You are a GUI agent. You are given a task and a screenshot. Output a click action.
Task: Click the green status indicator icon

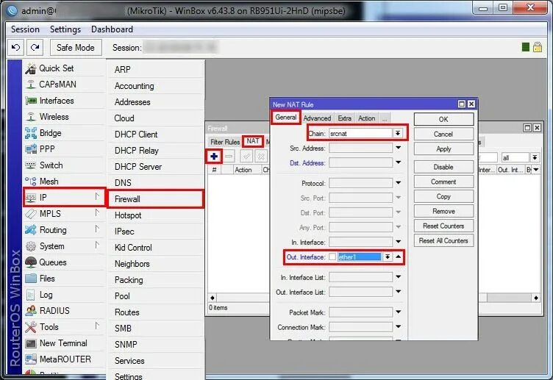click(x=526, y=47)
